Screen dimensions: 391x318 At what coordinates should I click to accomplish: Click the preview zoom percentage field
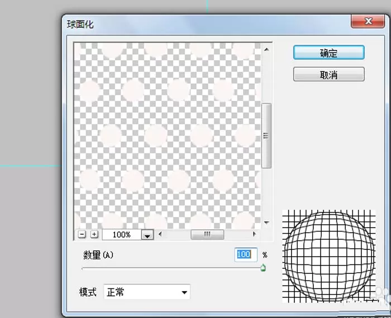[122, 235]
